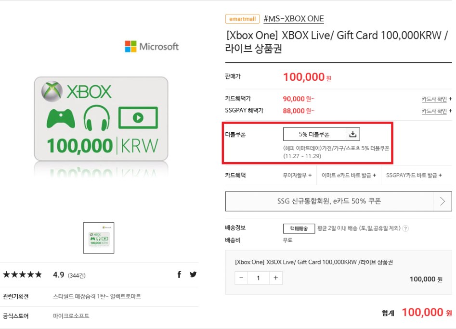The image size is (456, 329).
Task: Open 카드사 확인 for card benefit price
Action: tap(437, 99)
